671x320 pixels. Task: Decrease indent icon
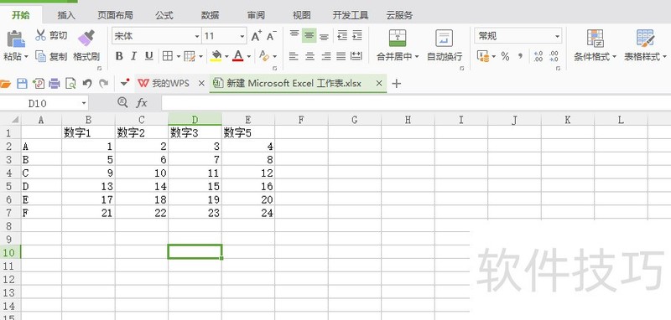(342, 35)
